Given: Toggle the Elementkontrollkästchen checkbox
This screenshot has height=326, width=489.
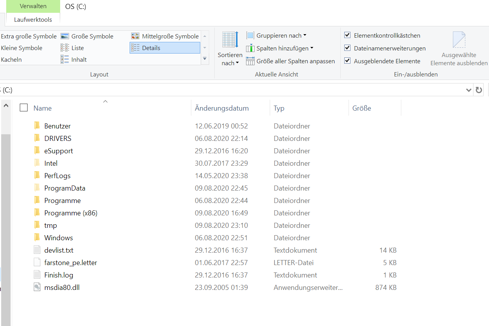Looking at the screenshot, I should click(348, 35).
